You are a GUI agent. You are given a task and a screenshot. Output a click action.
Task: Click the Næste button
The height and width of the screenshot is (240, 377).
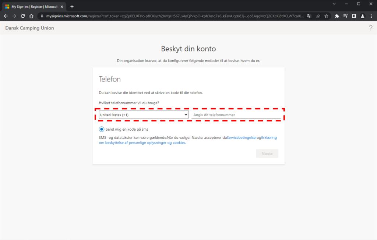tap(267, 153)
